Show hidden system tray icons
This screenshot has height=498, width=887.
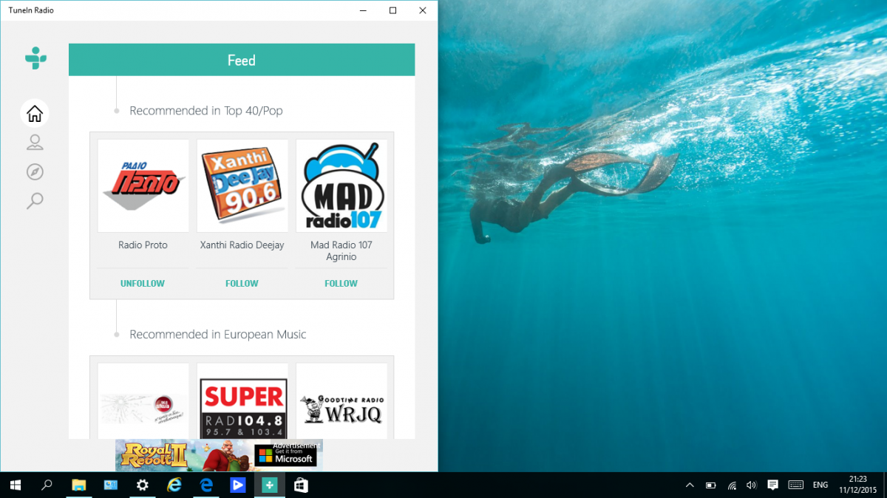pos(690,485)
